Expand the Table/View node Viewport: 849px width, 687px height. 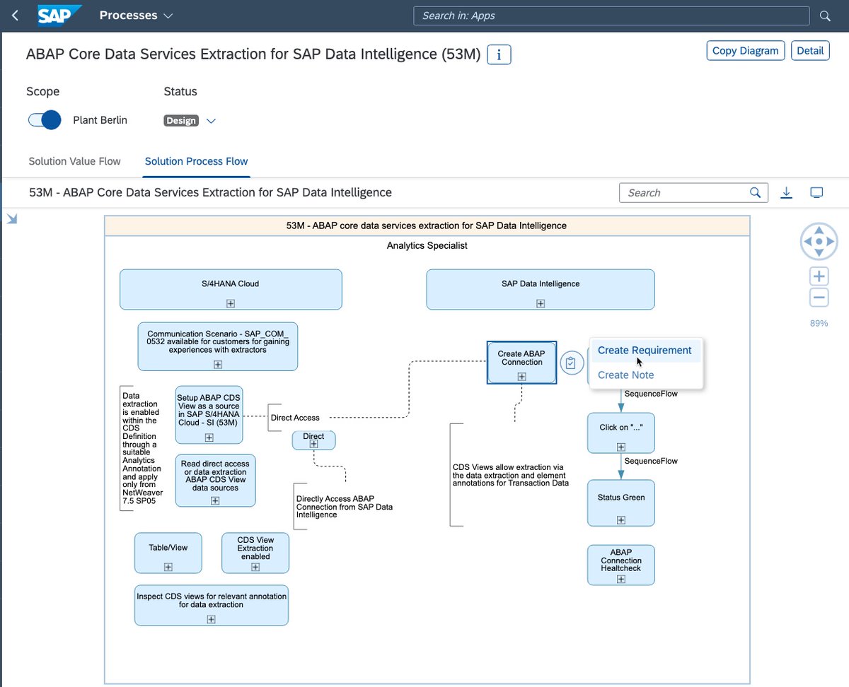pos(168,567)
